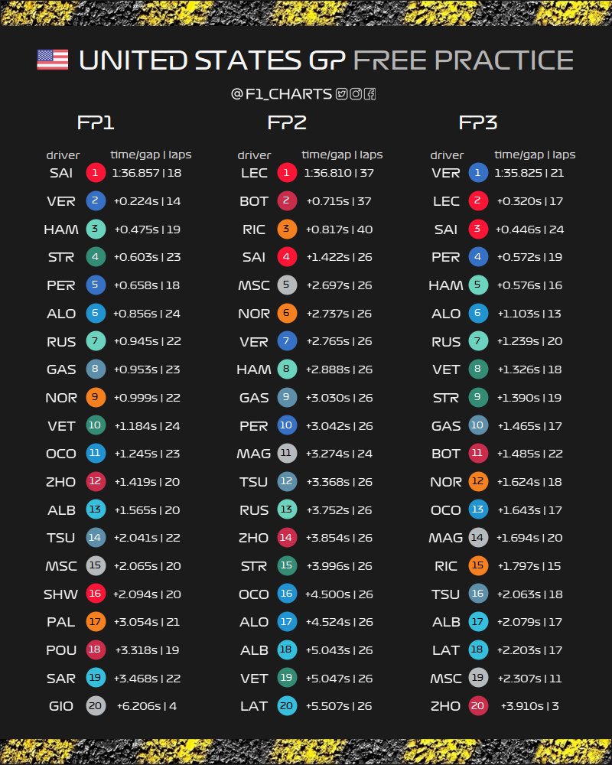Switch to the FP2 session heading

tap(287, 123)
